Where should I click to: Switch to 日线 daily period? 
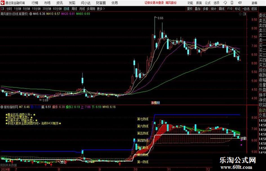coord(66,9)
